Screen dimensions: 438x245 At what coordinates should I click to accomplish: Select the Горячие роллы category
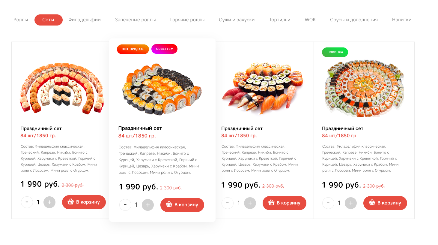pos(187,20)
